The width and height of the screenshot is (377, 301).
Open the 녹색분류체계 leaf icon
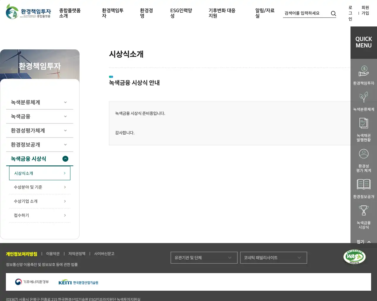click(364, 97)
